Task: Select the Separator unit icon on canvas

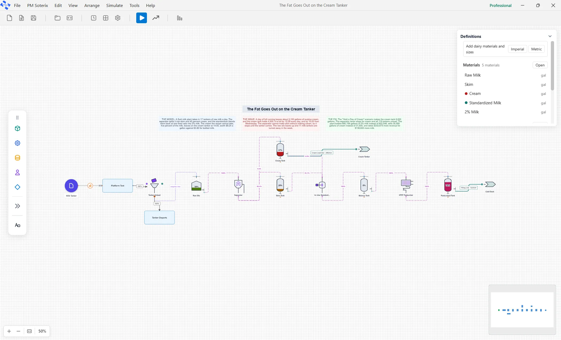Action: [x=238, y=185]
